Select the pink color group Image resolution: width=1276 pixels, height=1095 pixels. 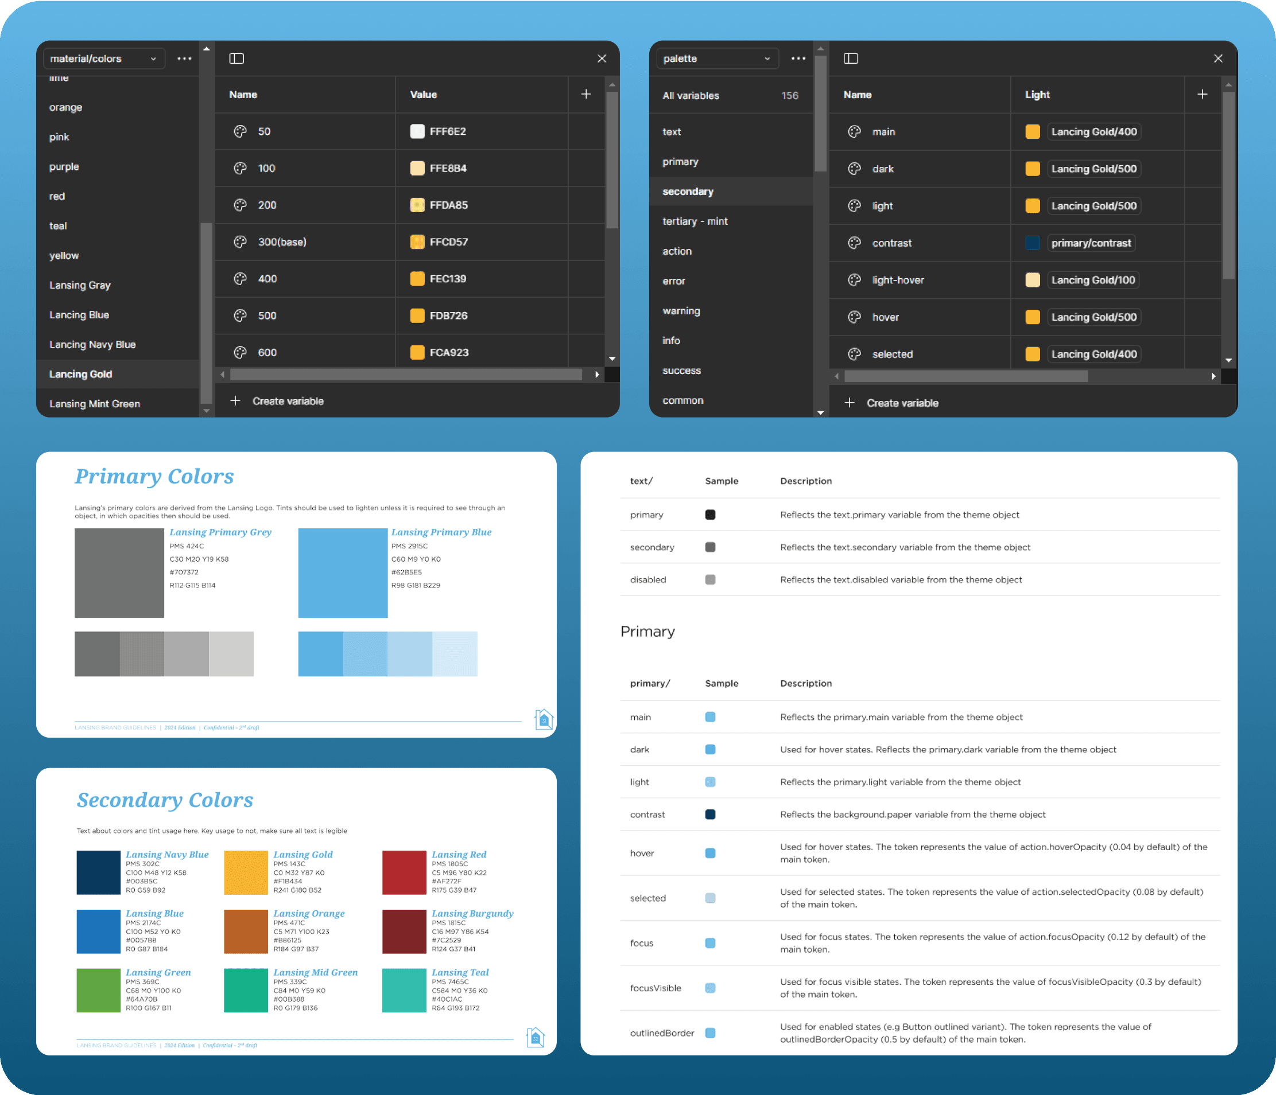click(118, 137)
